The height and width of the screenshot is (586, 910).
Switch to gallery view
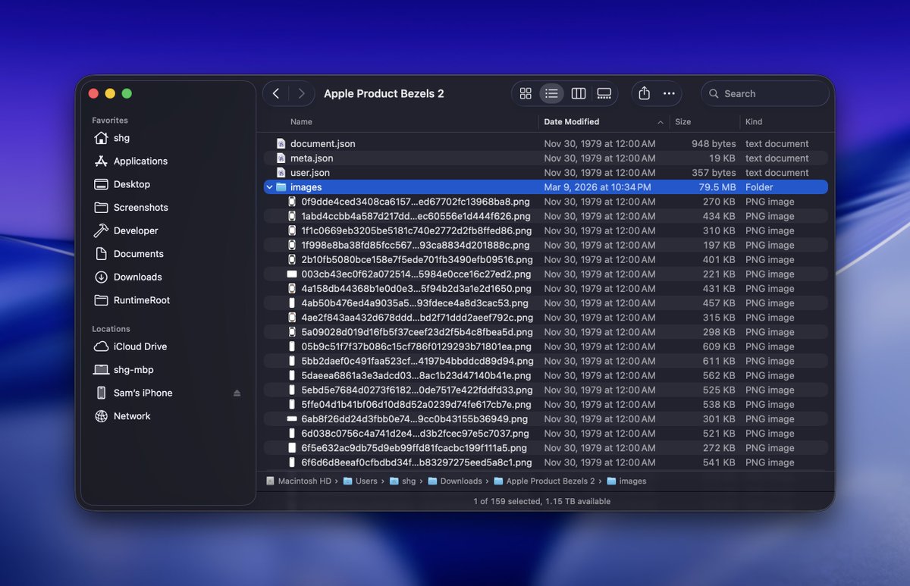tap(604, 93)
